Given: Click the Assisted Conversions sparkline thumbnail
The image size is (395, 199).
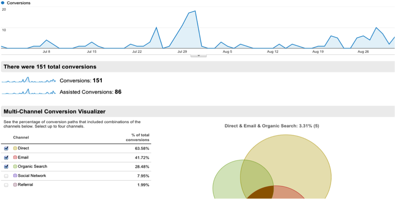Looking at the screenshot, I should tap(29, 91).
